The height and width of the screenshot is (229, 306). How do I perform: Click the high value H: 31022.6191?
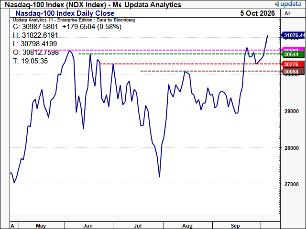pos(35,35)
